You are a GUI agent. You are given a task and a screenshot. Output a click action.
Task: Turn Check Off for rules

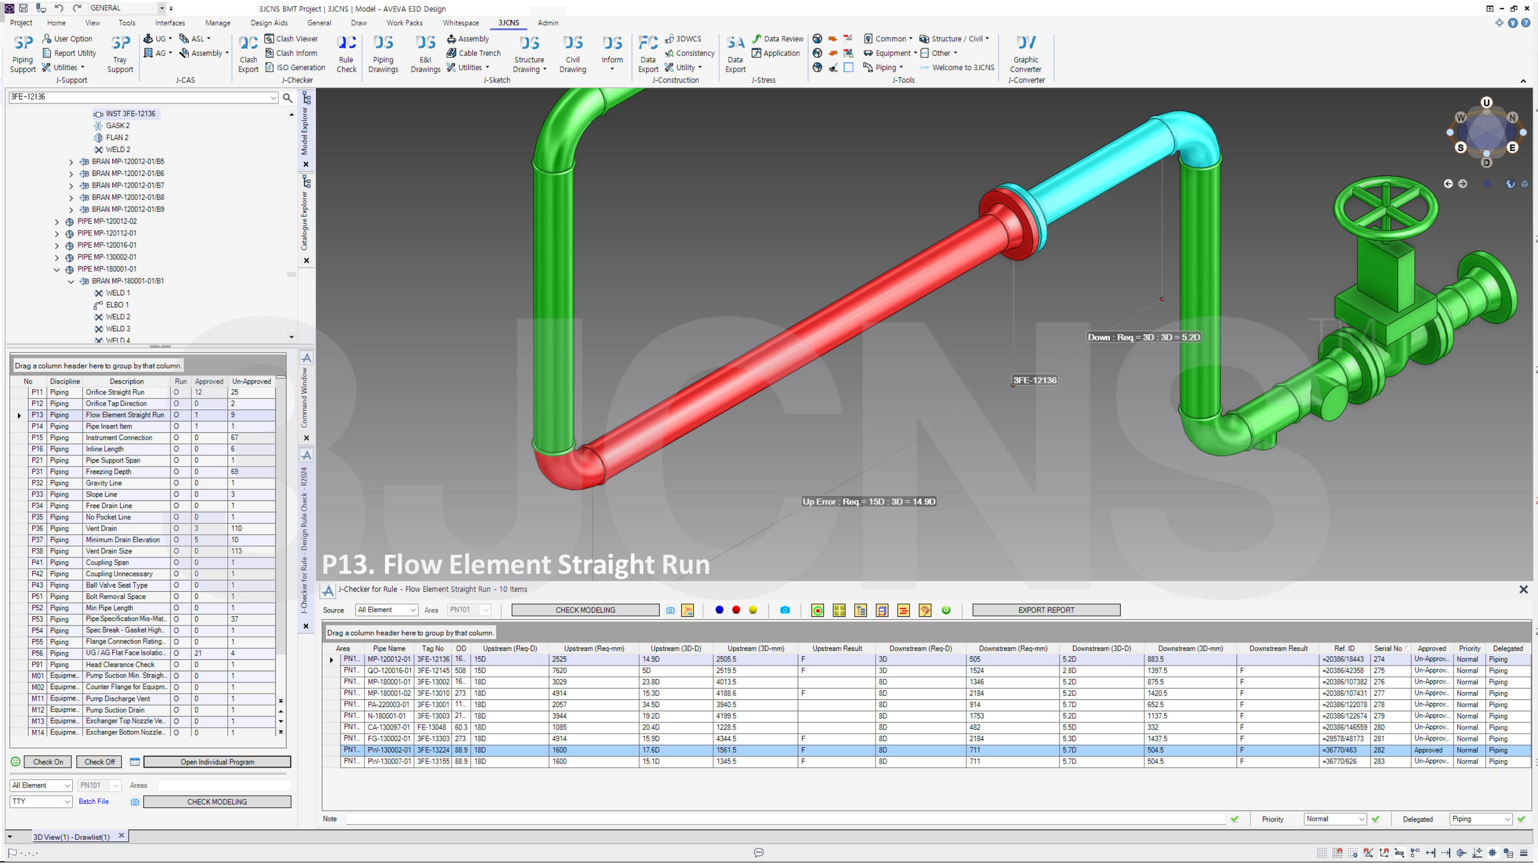(x=99, y=762)
